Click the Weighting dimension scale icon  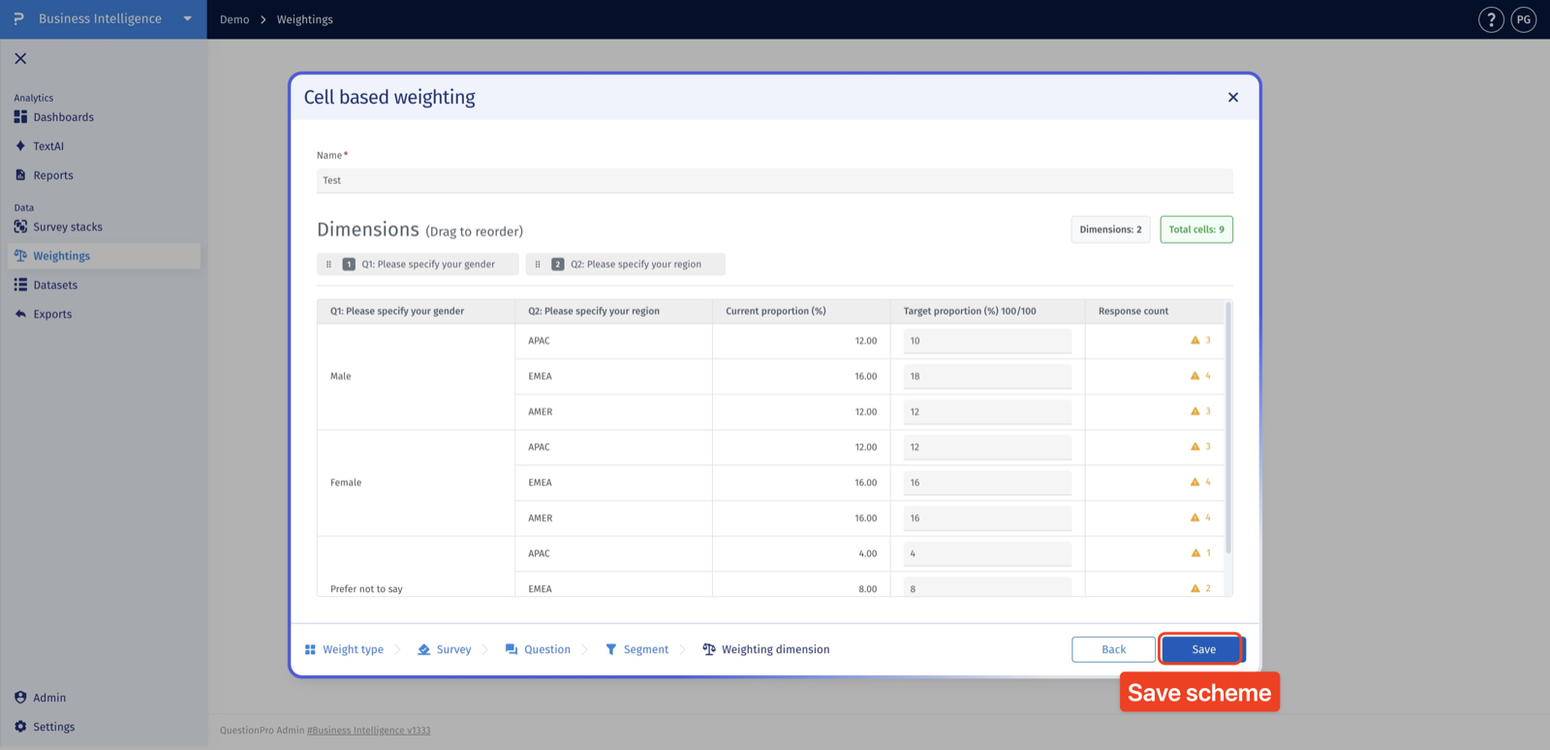tap(709, 649)
